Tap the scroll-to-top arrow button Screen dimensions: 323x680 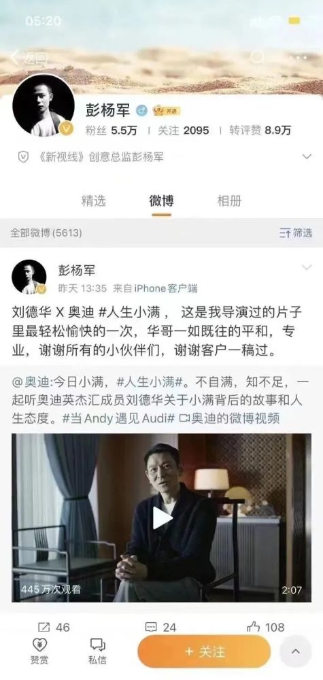[x=296, y=651]
